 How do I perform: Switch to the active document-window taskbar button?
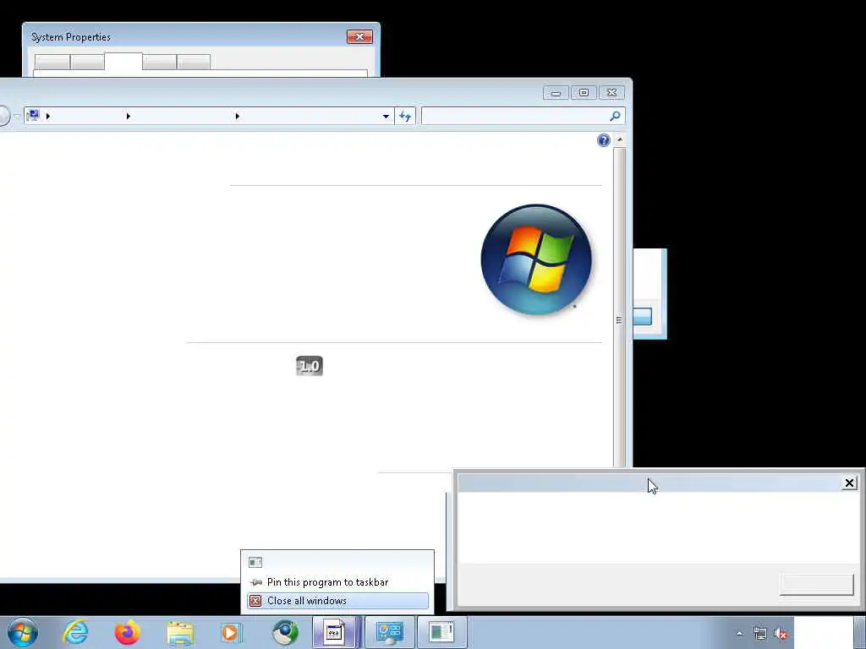click(x=335, y=632)
